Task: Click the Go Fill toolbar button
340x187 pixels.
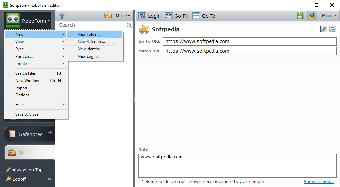Action: click(176, 16)
